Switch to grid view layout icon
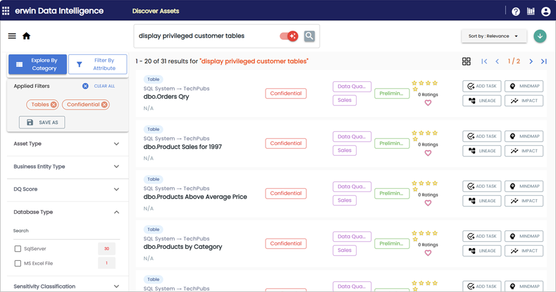The width and height of the screenshot is (556, 292). pyautogui.click(x=466, y=61)
